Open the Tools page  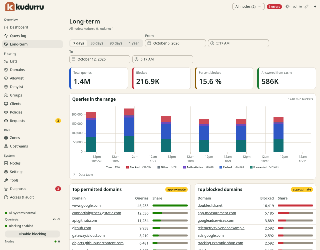click(32, 180)
